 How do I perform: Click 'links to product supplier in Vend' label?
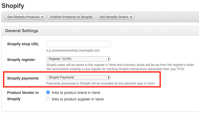(x=77, y=99)
